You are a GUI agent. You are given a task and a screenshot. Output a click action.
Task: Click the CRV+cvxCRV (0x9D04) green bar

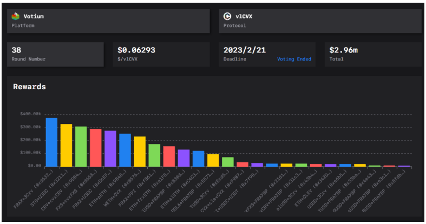pos(81,147)
